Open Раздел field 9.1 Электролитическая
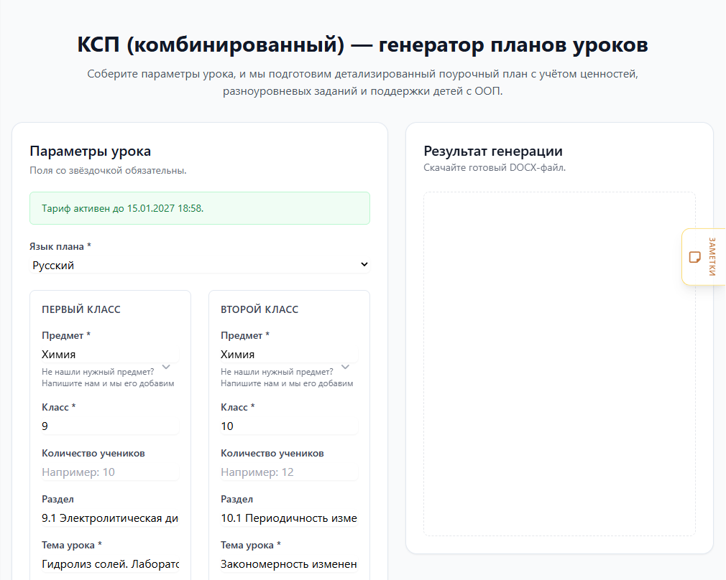The height and width of the screenshot is (580, 726). [110, 518]
